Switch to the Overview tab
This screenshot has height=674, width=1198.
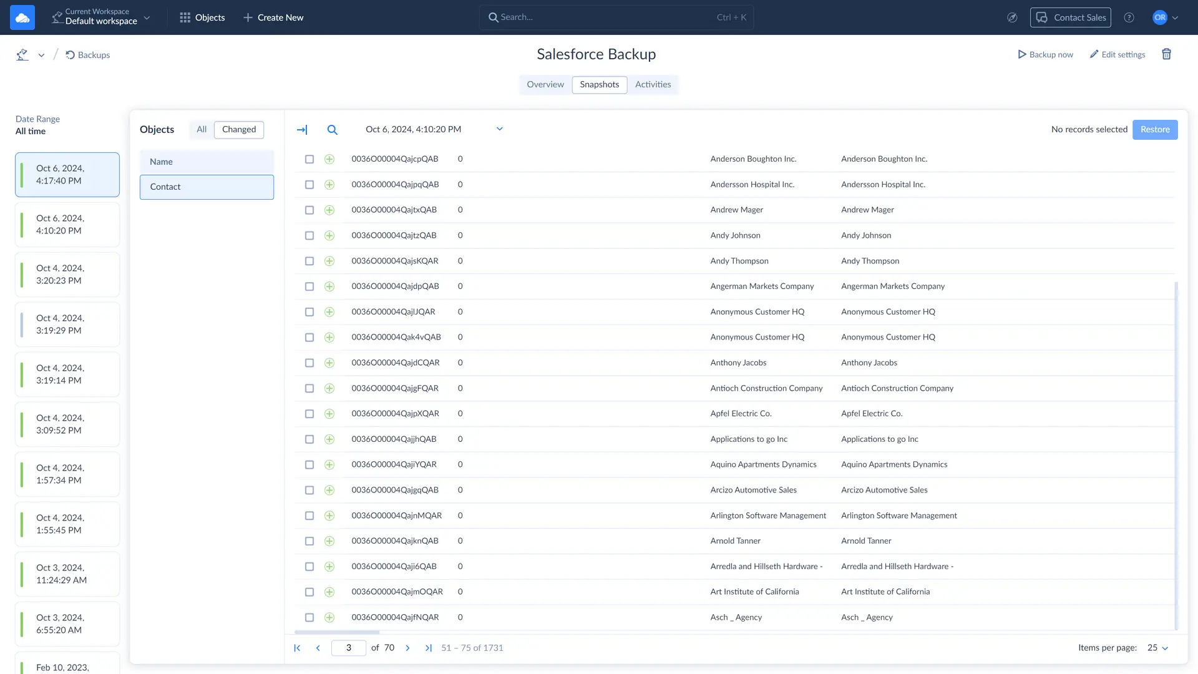[x=545, y=85]
